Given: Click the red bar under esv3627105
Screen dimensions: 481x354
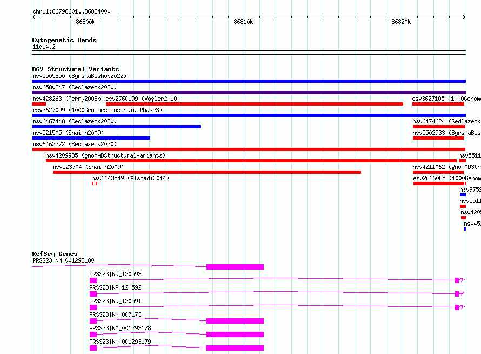Looking at the screenshot, I should [438, 104].
